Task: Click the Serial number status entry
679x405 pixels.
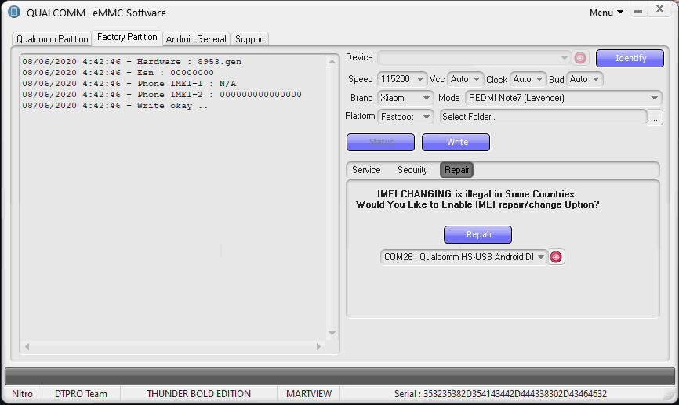Action: 500,394
